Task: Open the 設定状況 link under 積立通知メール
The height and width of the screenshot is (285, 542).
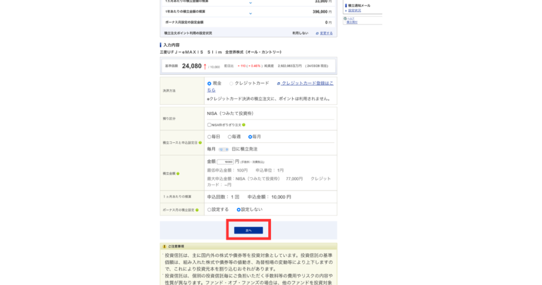Action: (354, 11)
